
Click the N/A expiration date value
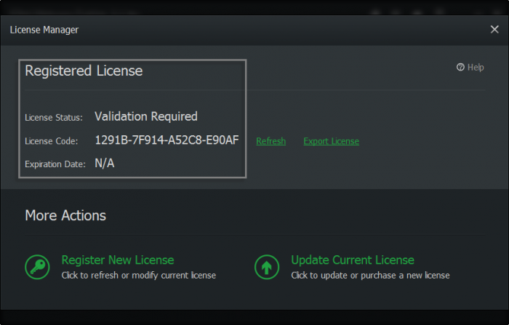pos(105,164)
